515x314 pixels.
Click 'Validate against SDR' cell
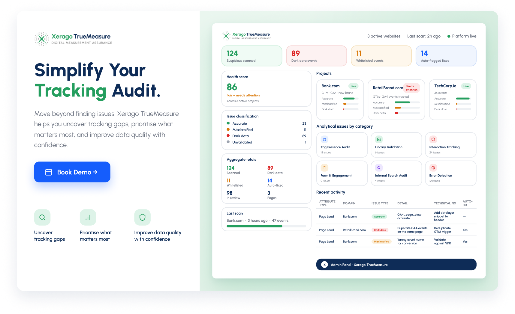click(442, 241)
